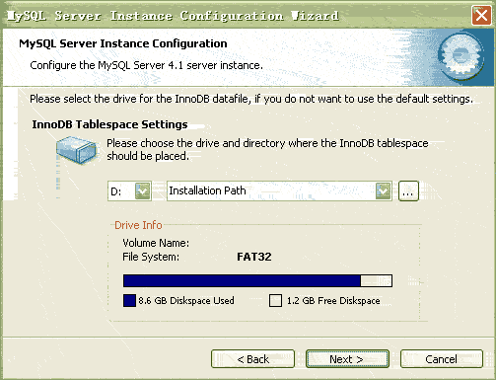Click the disk usage progress bar
This screenshot has height=380, width=496.
(x=257, y=280)
